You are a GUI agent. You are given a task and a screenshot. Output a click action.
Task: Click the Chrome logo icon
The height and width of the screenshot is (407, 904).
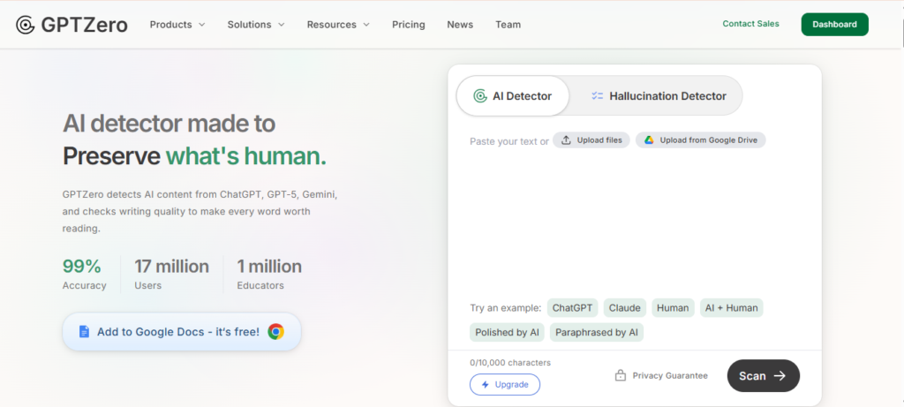click(275, 331)
